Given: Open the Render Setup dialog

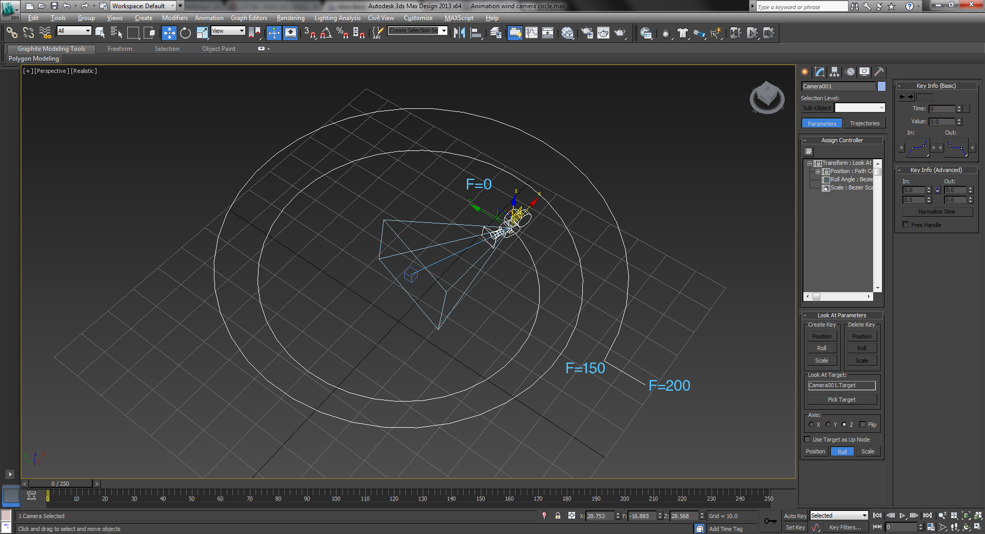Looking at the screenshot, I should tap(647, 34).
